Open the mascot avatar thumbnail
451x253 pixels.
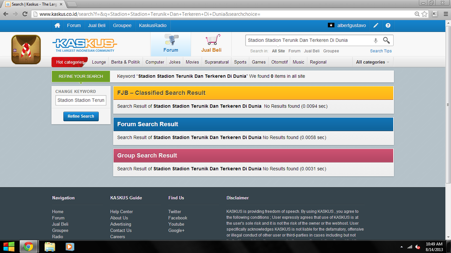tap(26, 49)
